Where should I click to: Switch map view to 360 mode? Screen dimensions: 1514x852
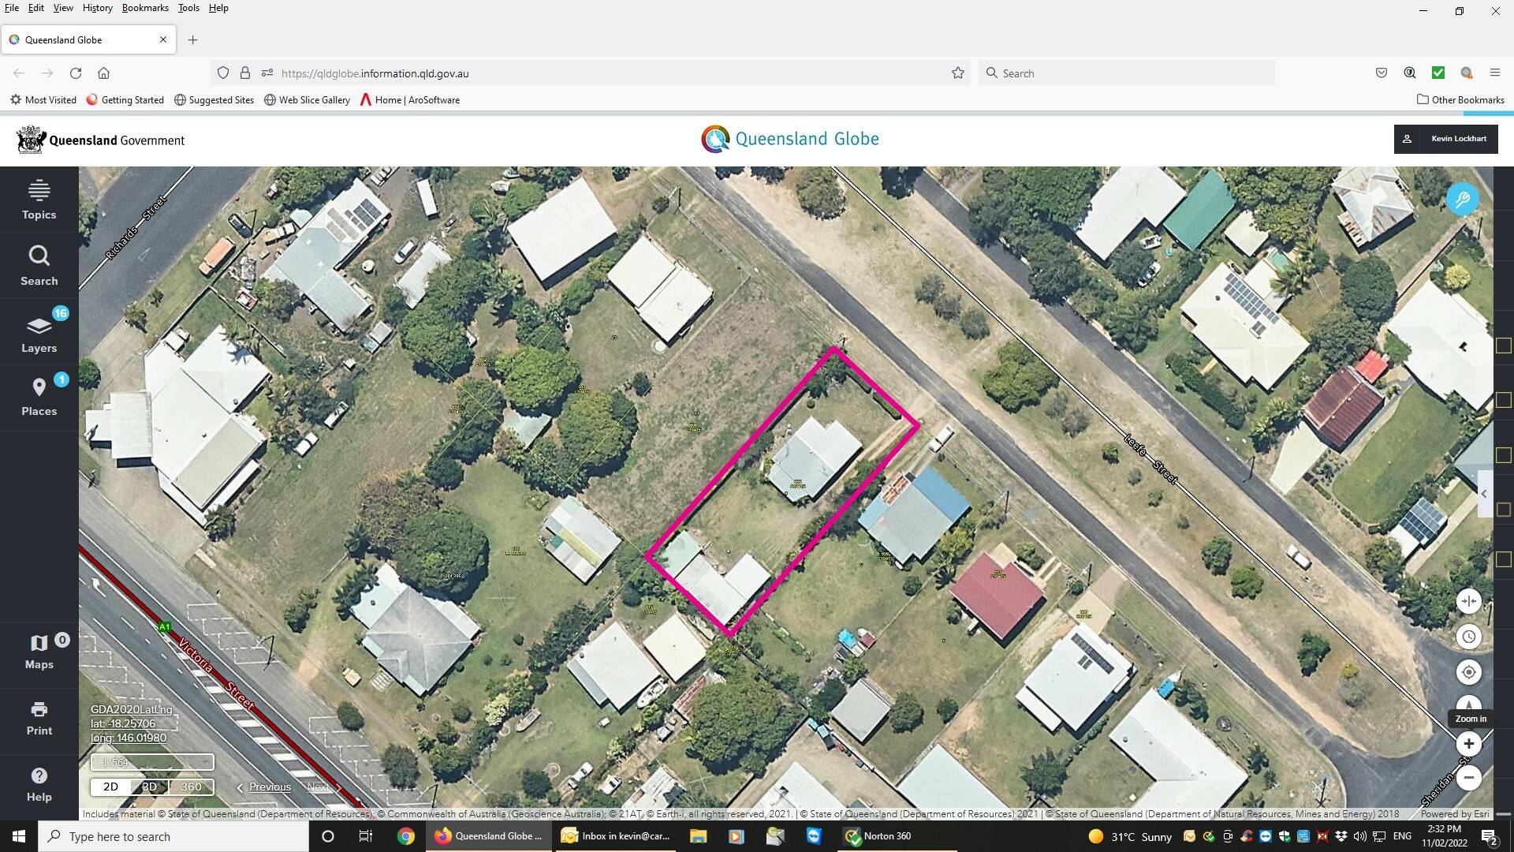[x=191, y=787]
